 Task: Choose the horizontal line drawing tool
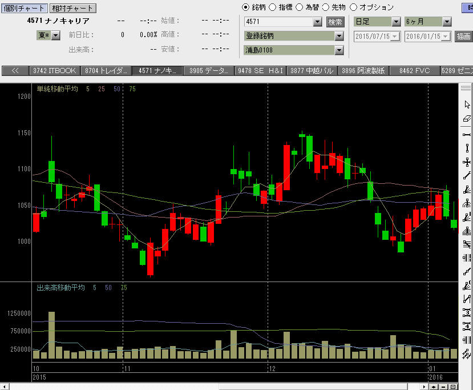(467, 134)
